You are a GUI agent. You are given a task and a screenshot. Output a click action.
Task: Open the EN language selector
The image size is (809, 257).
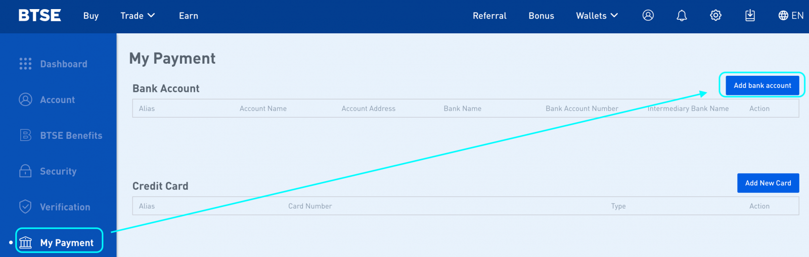click(797, 16)
